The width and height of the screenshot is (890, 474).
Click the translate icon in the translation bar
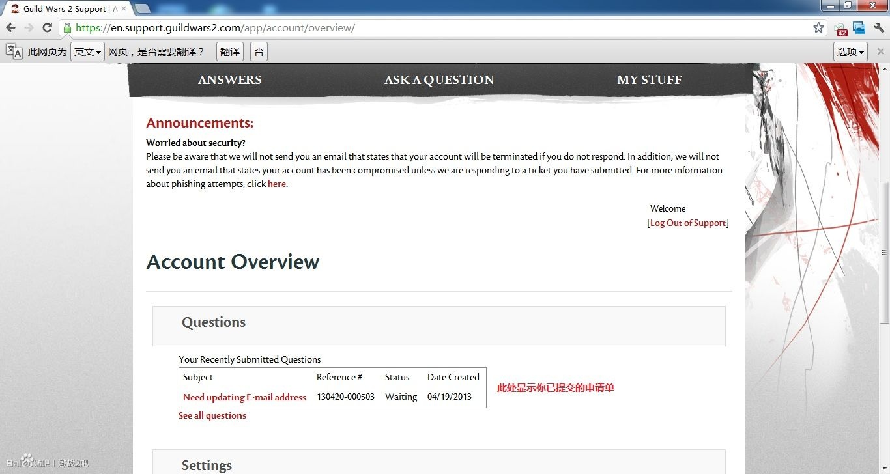14,51
